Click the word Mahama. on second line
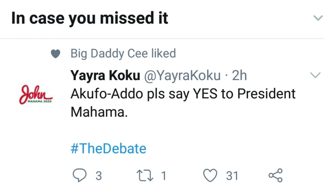This screenshot has height=190, width=324. pyautogui.click(x=99, y=112)
